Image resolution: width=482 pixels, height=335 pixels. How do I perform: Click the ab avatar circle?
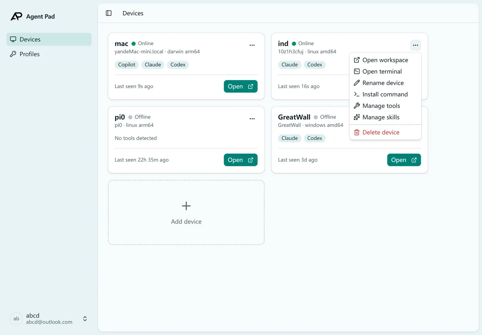click(16, 319)
